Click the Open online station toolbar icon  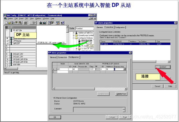(13, 23)
